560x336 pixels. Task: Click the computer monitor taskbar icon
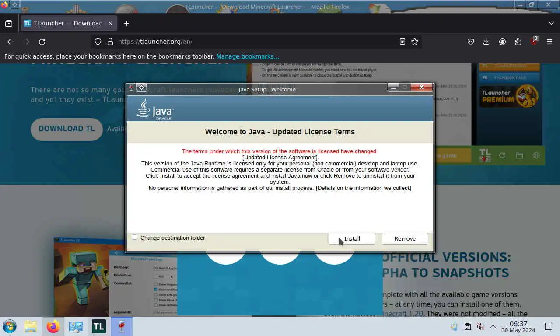(x=76, y=326)
